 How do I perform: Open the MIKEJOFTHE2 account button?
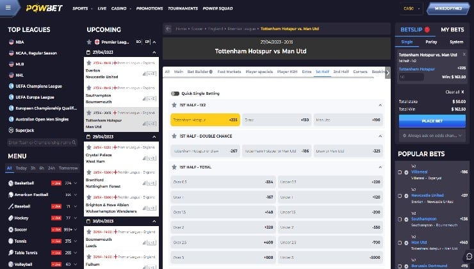click(x=448, y=8)
